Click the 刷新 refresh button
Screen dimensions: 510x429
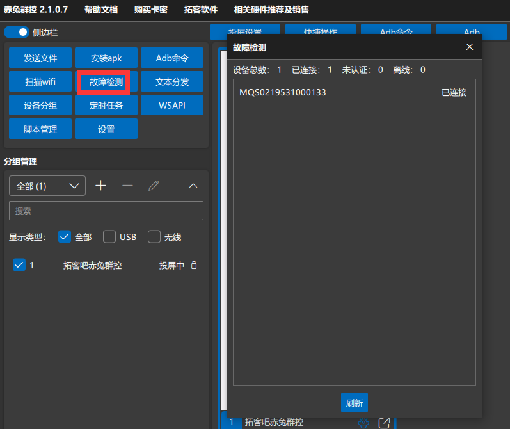tap(354, 403)
